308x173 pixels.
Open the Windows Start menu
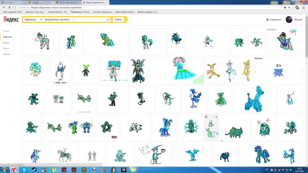[4, 170]
